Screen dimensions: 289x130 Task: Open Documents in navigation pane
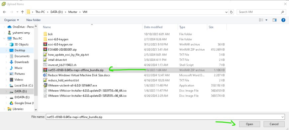(19, 56)
